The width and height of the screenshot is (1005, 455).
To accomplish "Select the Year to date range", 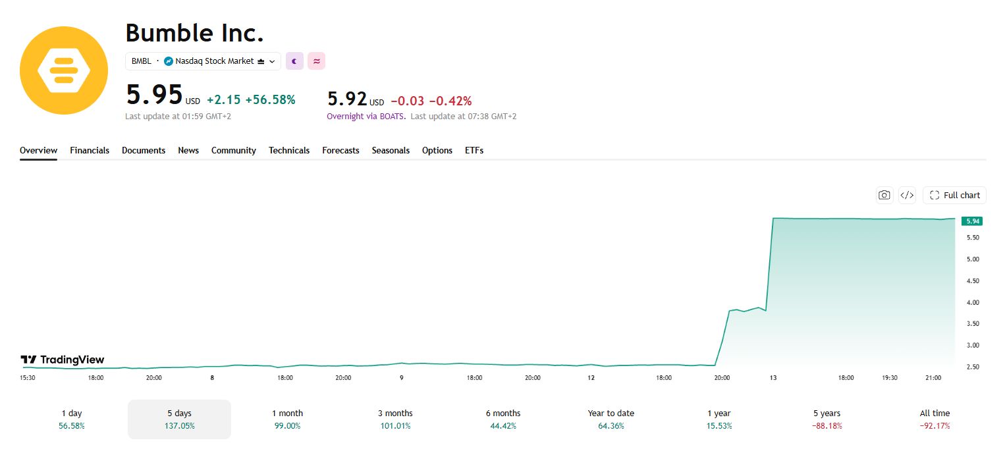I will coord(611,419).
